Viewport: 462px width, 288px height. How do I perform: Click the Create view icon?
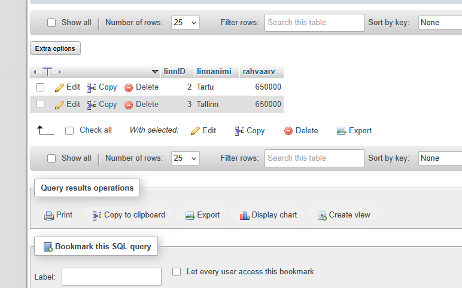tap(322, 216)
